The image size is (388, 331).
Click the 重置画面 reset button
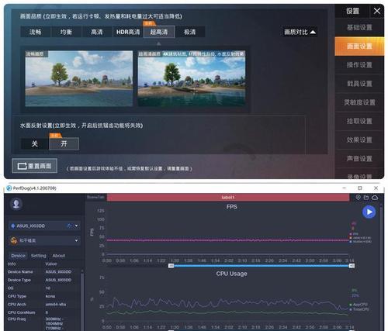click(x=35, y=166)
